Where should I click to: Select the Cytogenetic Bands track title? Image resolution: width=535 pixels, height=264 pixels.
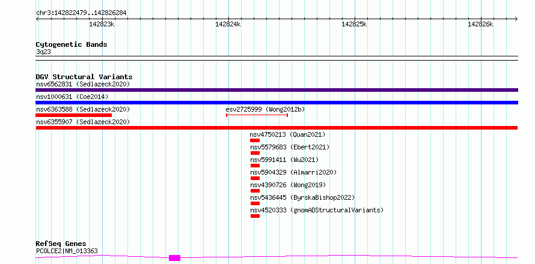[x=72, y=44]
